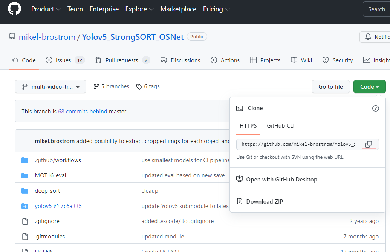Click the .gitignore file icon
This screenshot has width=390, height=252.
tap(25, 221)
